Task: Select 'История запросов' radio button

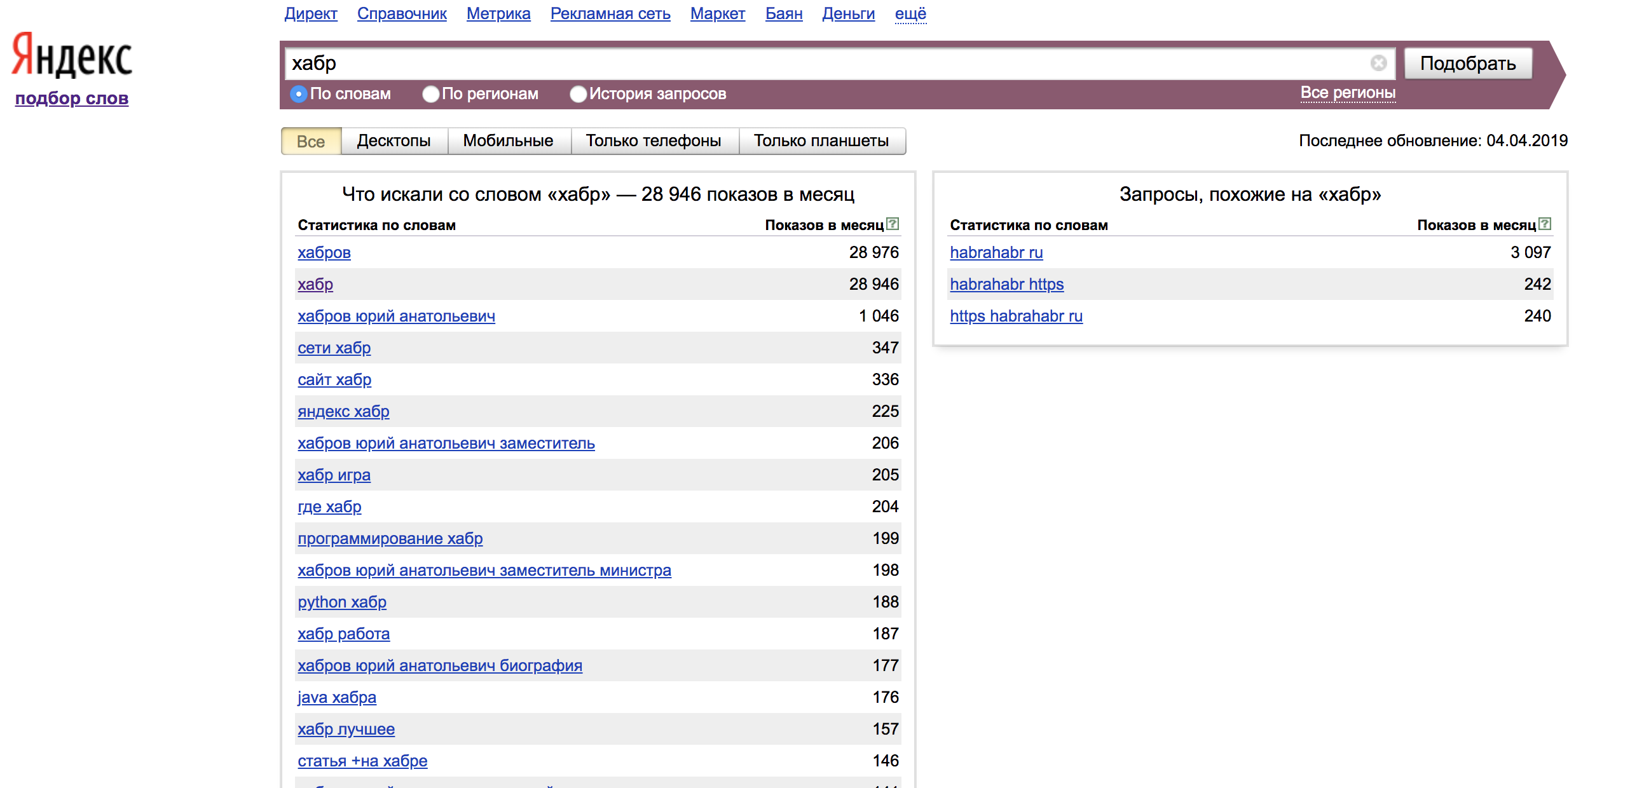Action: (578, 94)
